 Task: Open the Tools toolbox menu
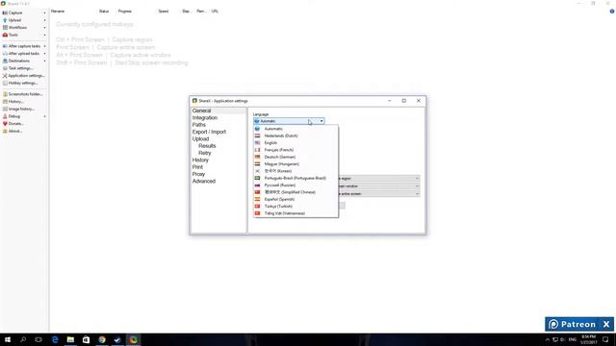pos(23,35)
